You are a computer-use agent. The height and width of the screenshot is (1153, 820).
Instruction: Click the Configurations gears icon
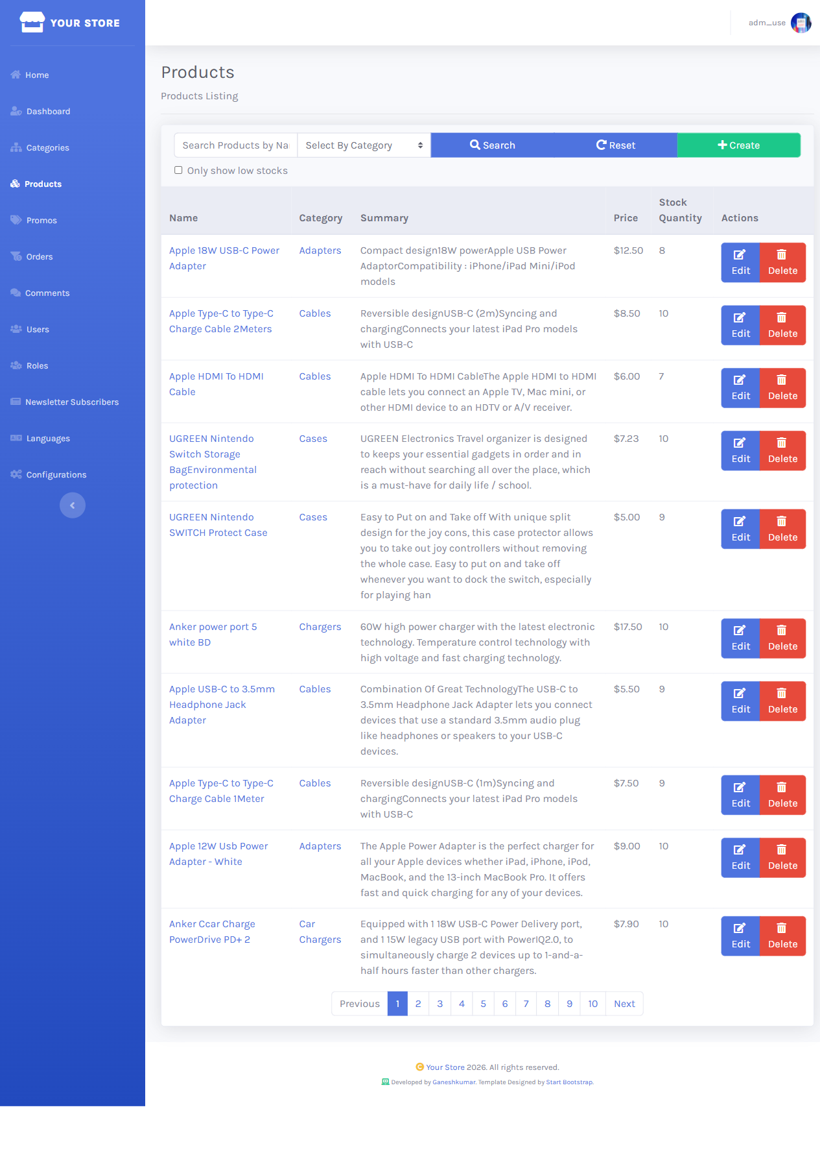(16, 474)
